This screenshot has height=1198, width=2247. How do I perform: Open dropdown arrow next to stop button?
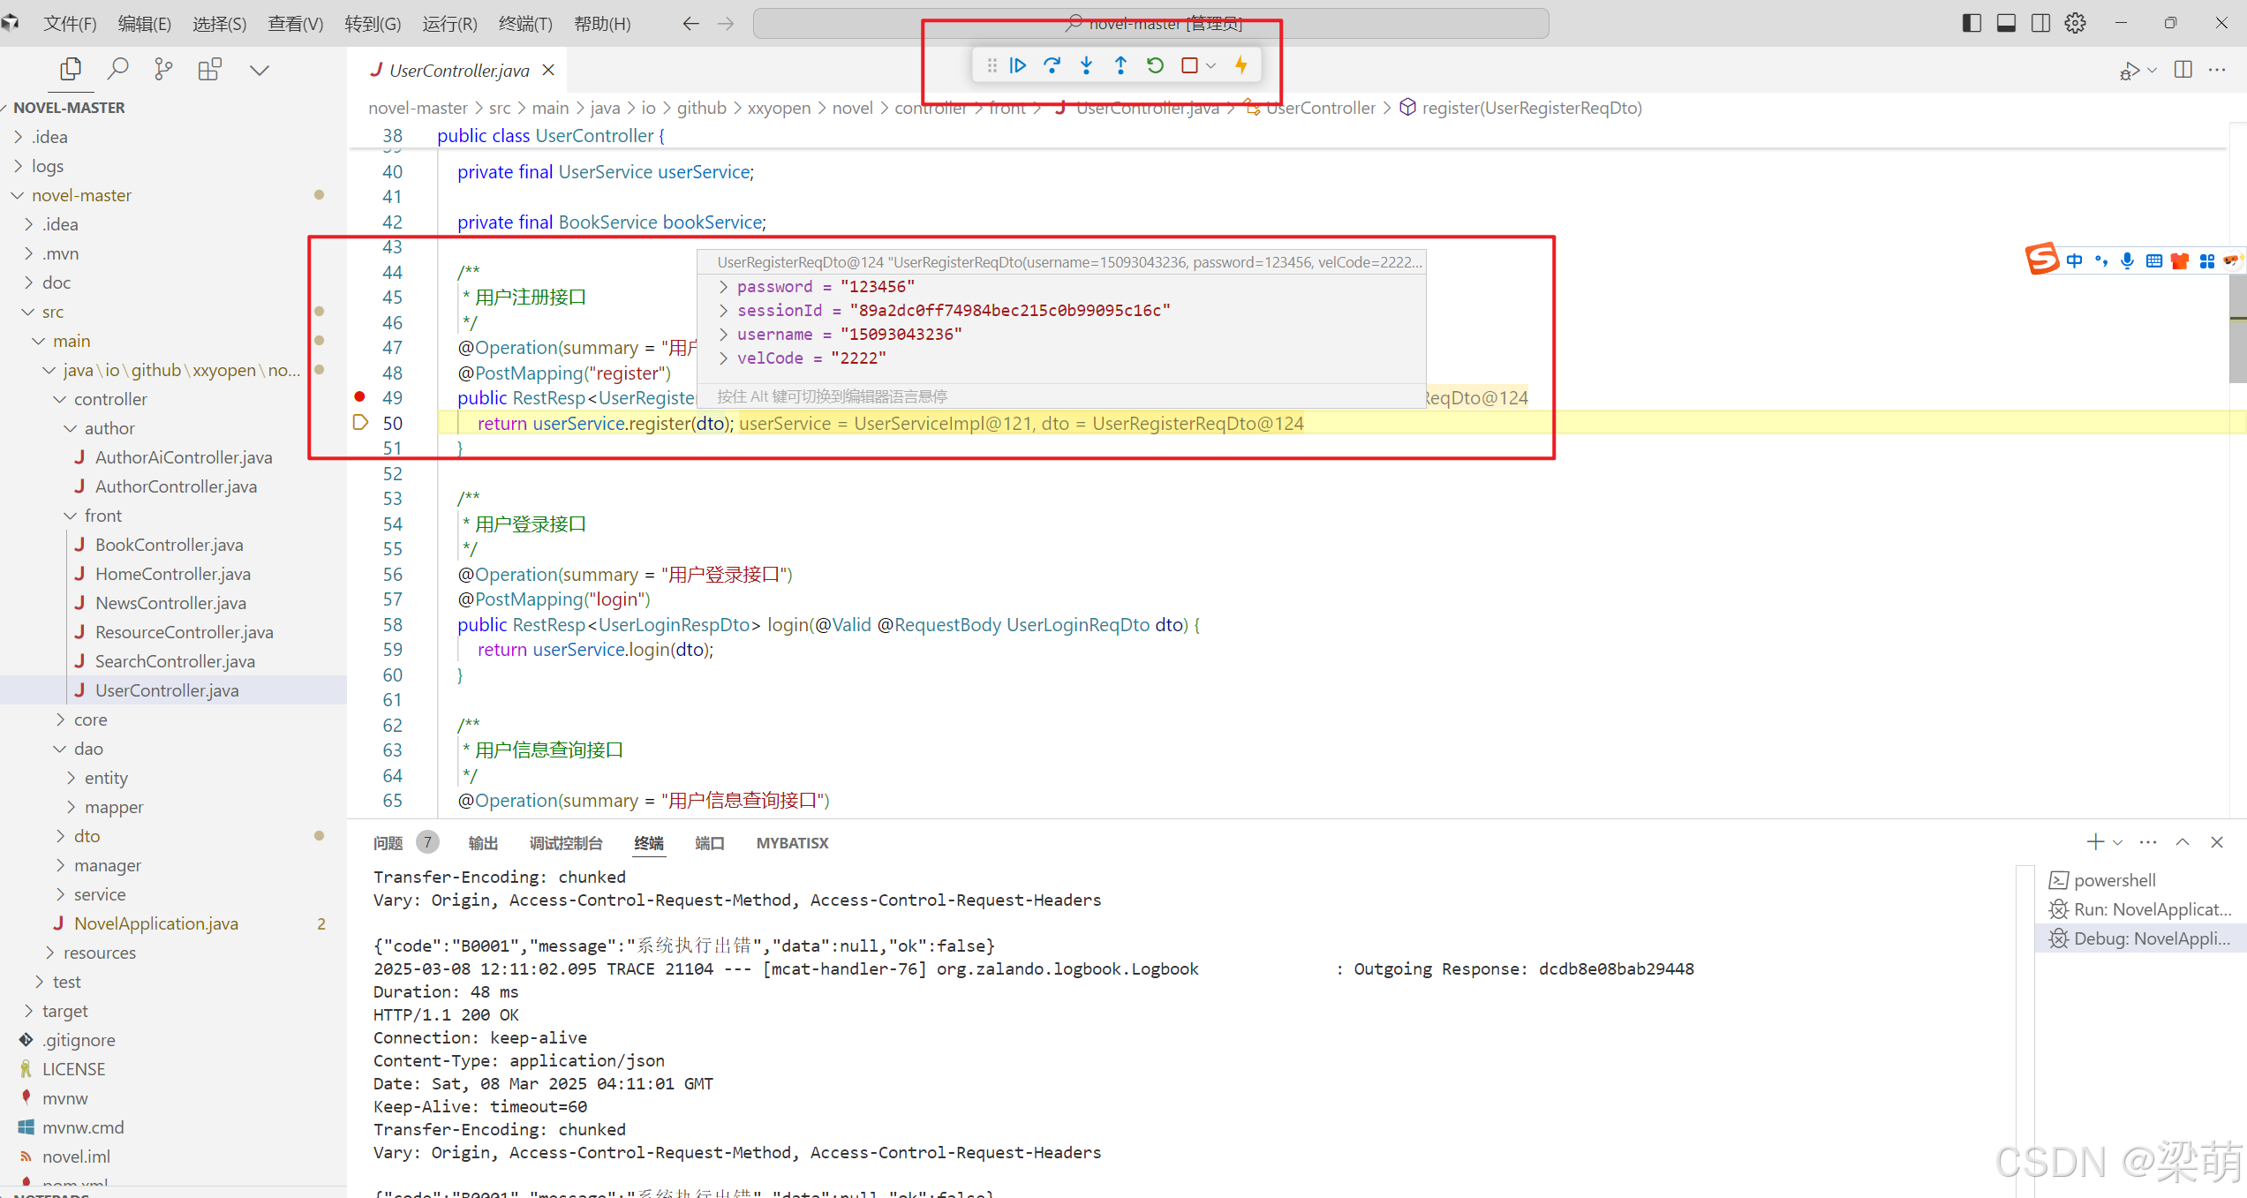[x=1211, y=65]
